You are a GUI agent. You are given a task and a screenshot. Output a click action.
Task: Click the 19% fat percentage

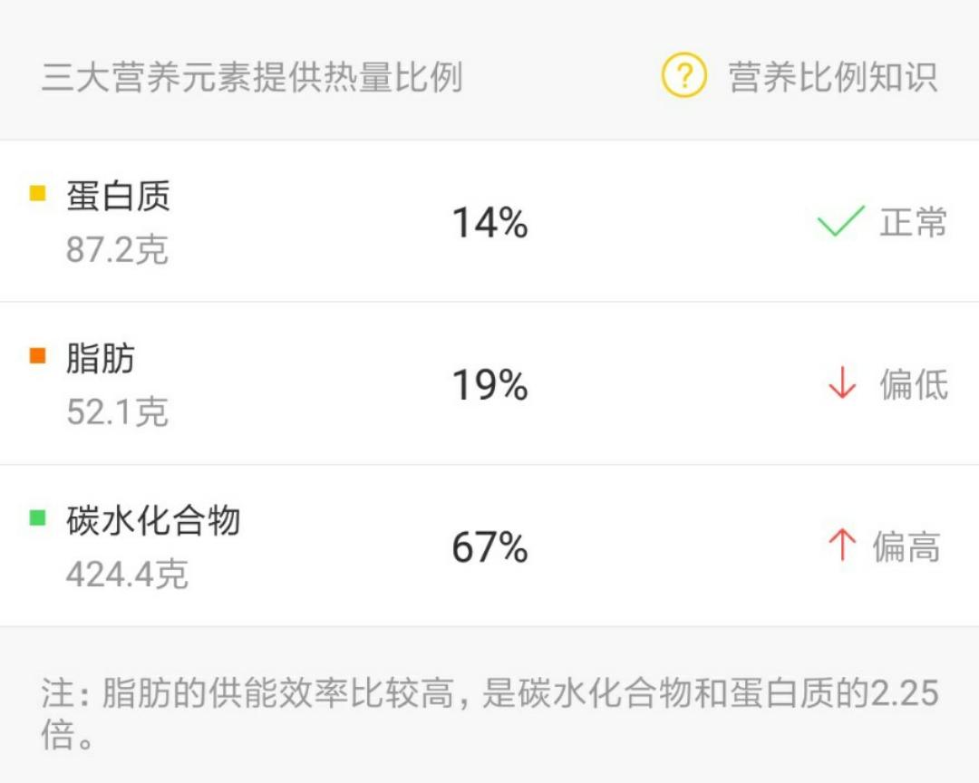489,386
